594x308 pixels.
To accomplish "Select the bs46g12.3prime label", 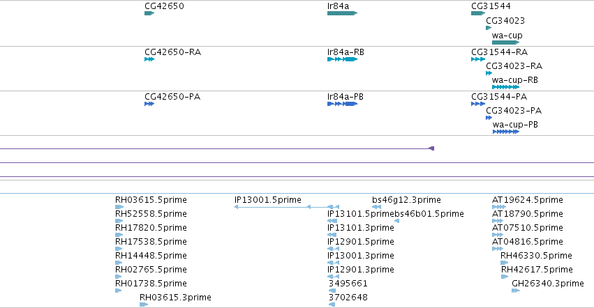I will click(x=406, y=200).
